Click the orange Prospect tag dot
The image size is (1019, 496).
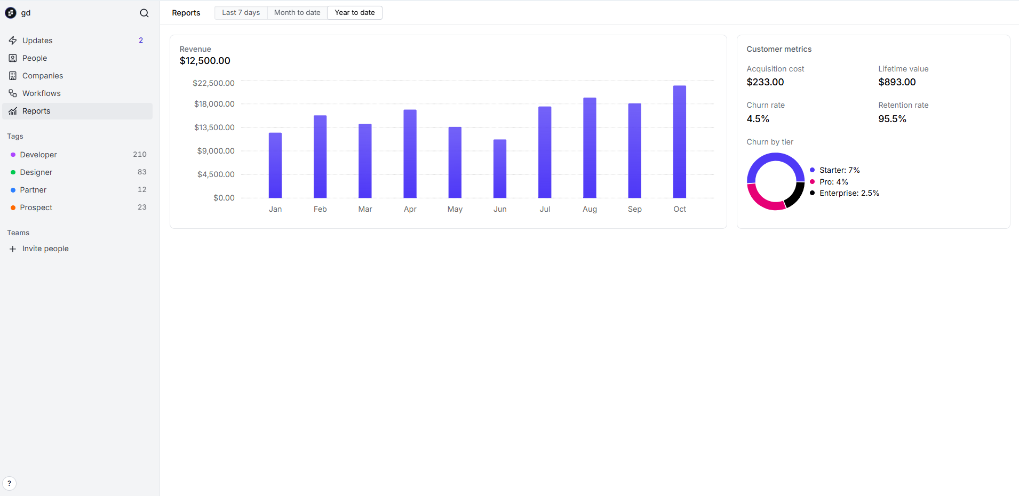tap(13, 207)
